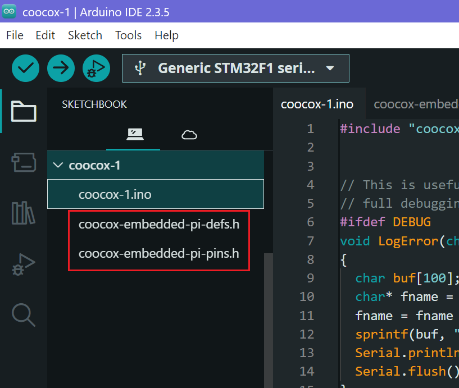Open the Tools menu

(128, 35)
